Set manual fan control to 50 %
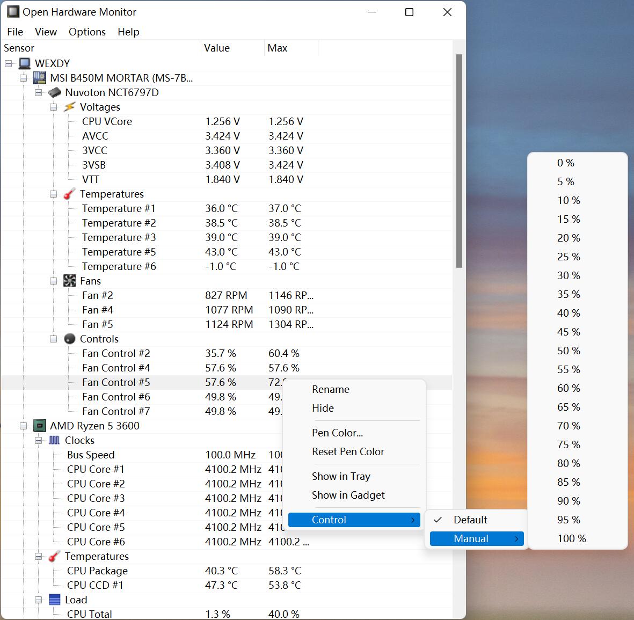The image size is (634, 620). (x=569, y=351)
